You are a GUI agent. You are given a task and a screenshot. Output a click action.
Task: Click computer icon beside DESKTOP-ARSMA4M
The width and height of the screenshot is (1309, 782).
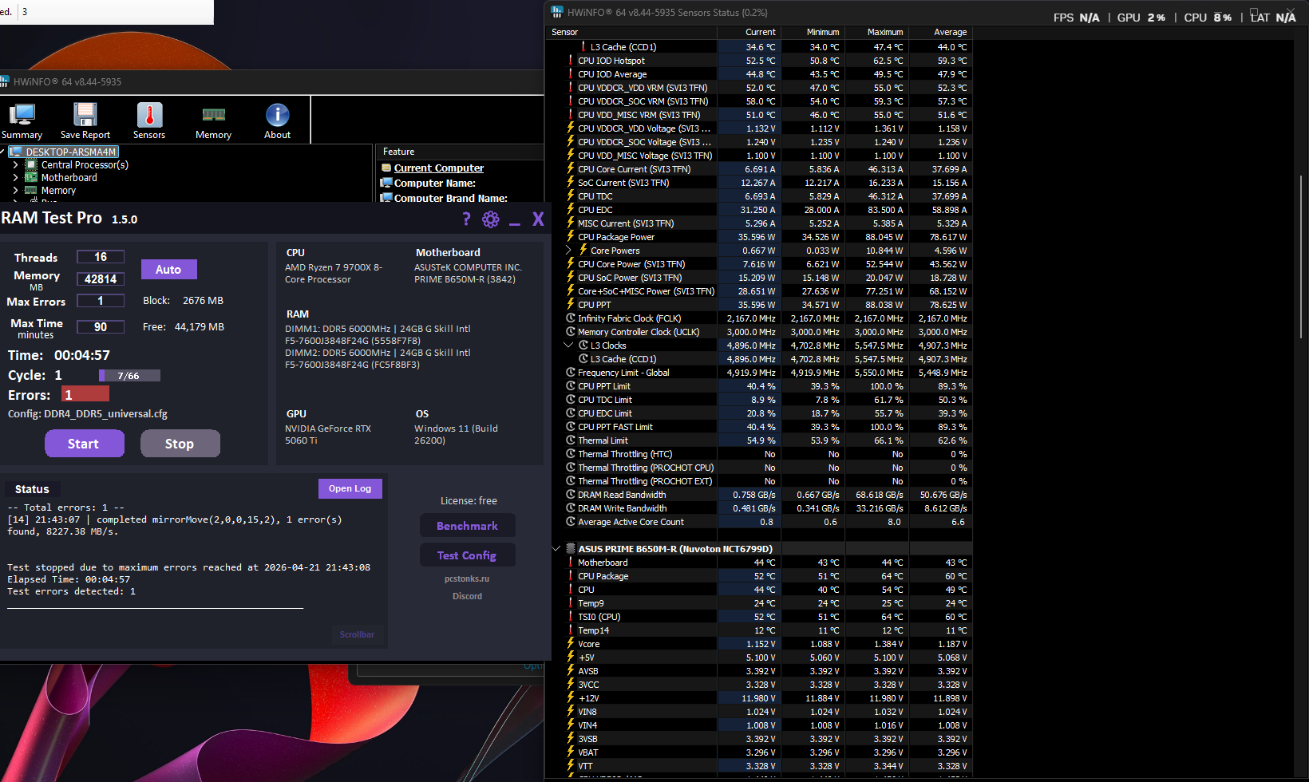point(15,152)
